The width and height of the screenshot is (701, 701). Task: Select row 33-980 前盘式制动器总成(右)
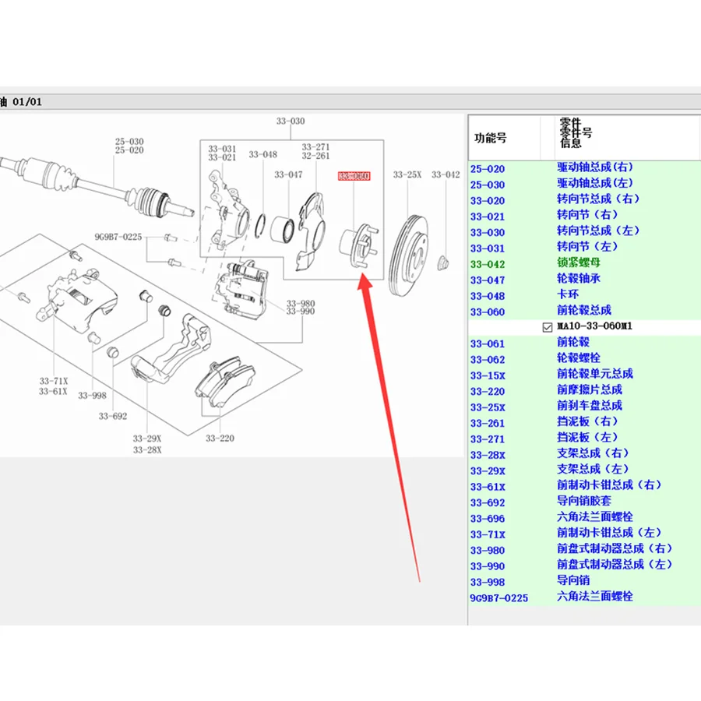pyautogui.click(x=584, y=549)
